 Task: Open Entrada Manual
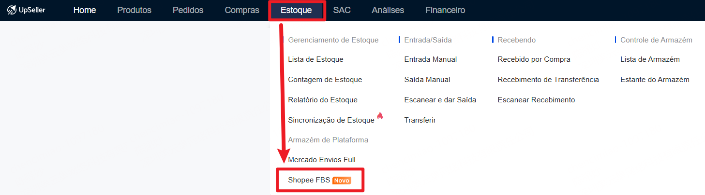(x=431, y=59)
